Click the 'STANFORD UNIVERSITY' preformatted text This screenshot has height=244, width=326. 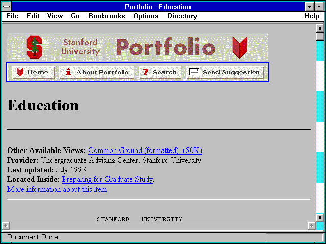tap(140, 219)
